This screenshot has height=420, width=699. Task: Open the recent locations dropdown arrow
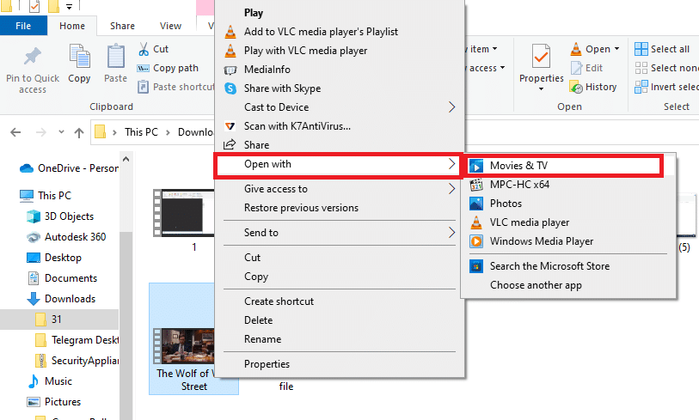click(x=61, y=131)
